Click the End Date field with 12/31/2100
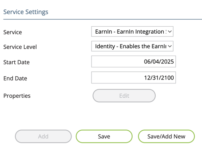Viewport: 202px width, 159px height. [134, 77]
